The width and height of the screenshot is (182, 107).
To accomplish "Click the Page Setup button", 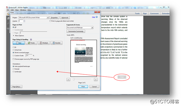I will (17, 87).
